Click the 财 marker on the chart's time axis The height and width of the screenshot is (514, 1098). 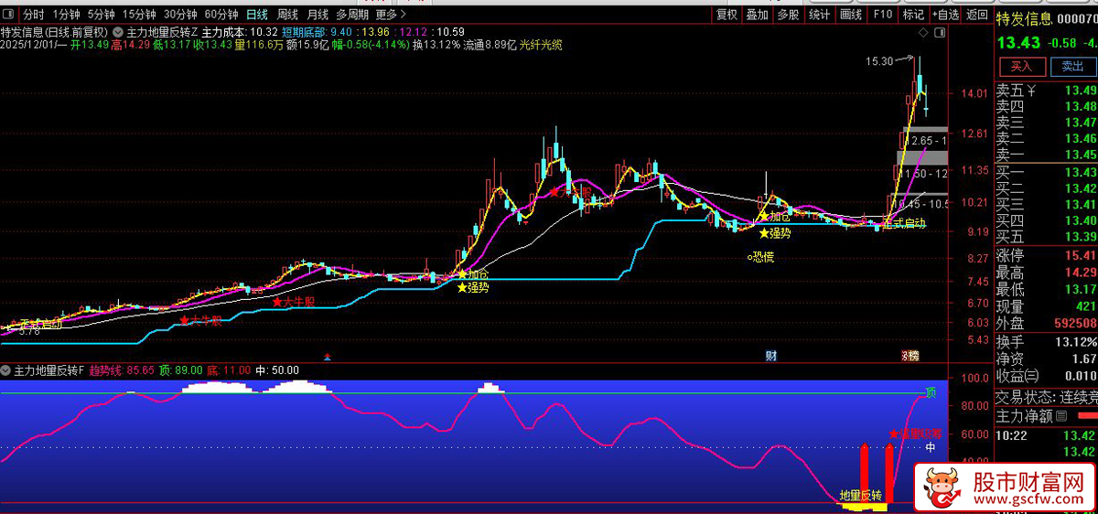coord(771,356)
